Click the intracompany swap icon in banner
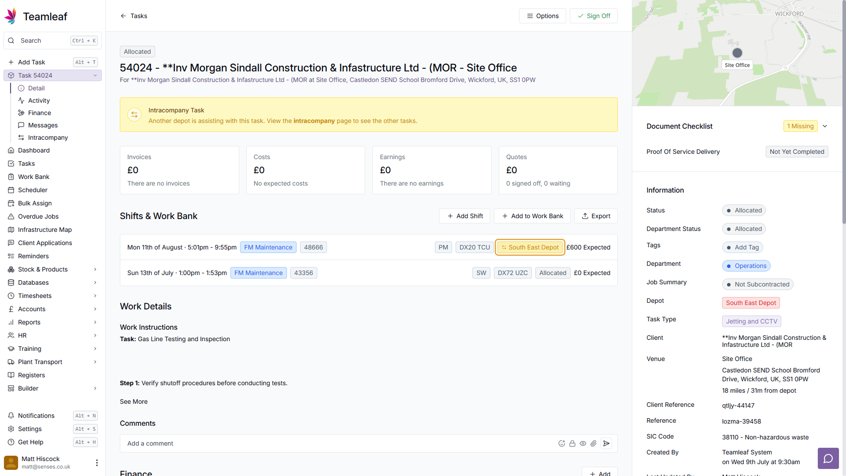The width and height of the screenshot is (846, 476). pyautogui.click(x=134, y=115)
